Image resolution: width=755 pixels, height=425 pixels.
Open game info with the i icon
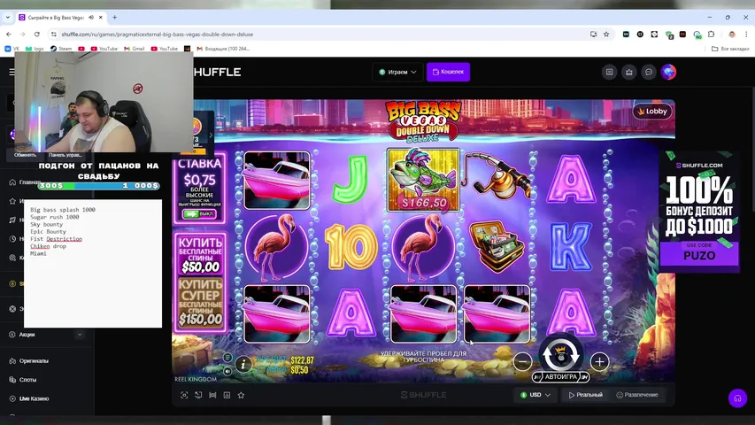click(243, 364)
